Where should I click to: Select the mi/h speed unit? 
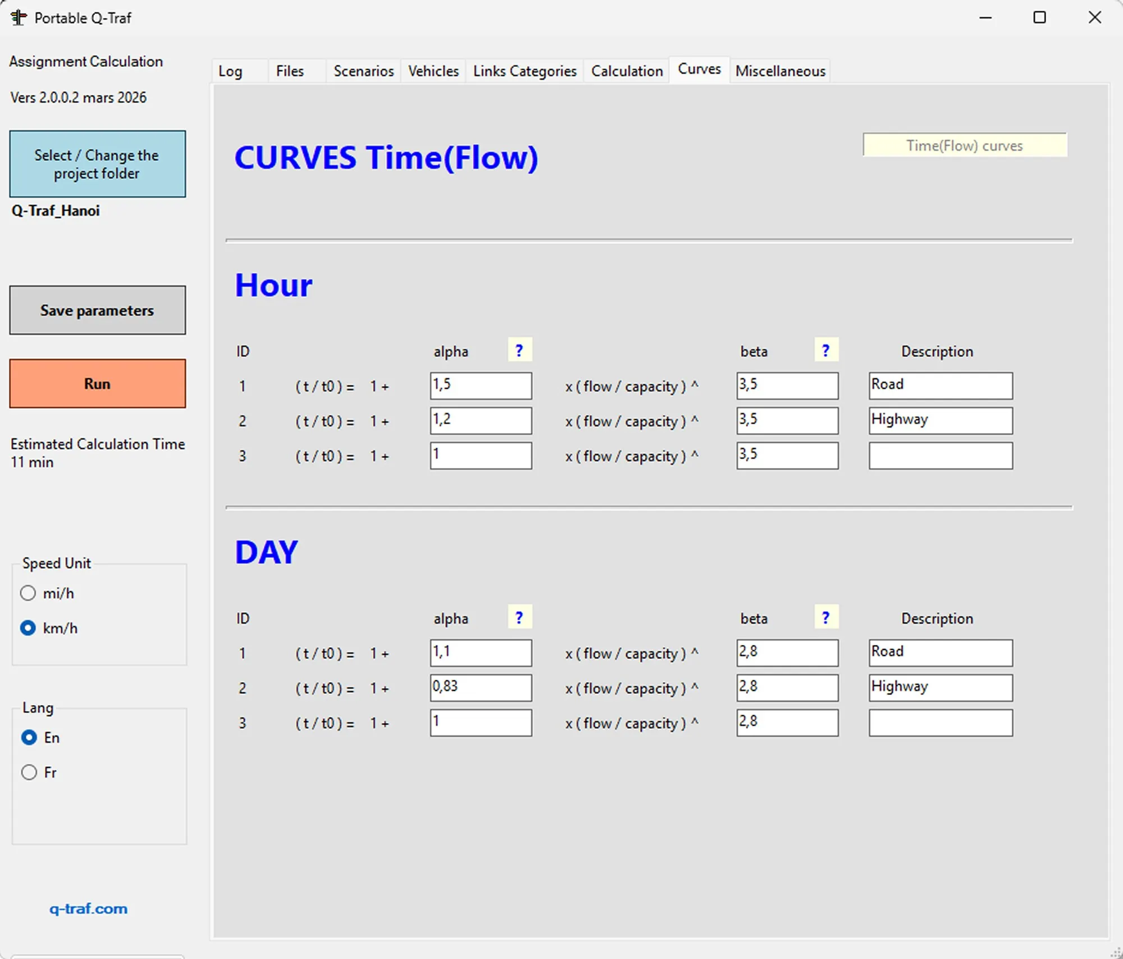click(x=28, y=593)
